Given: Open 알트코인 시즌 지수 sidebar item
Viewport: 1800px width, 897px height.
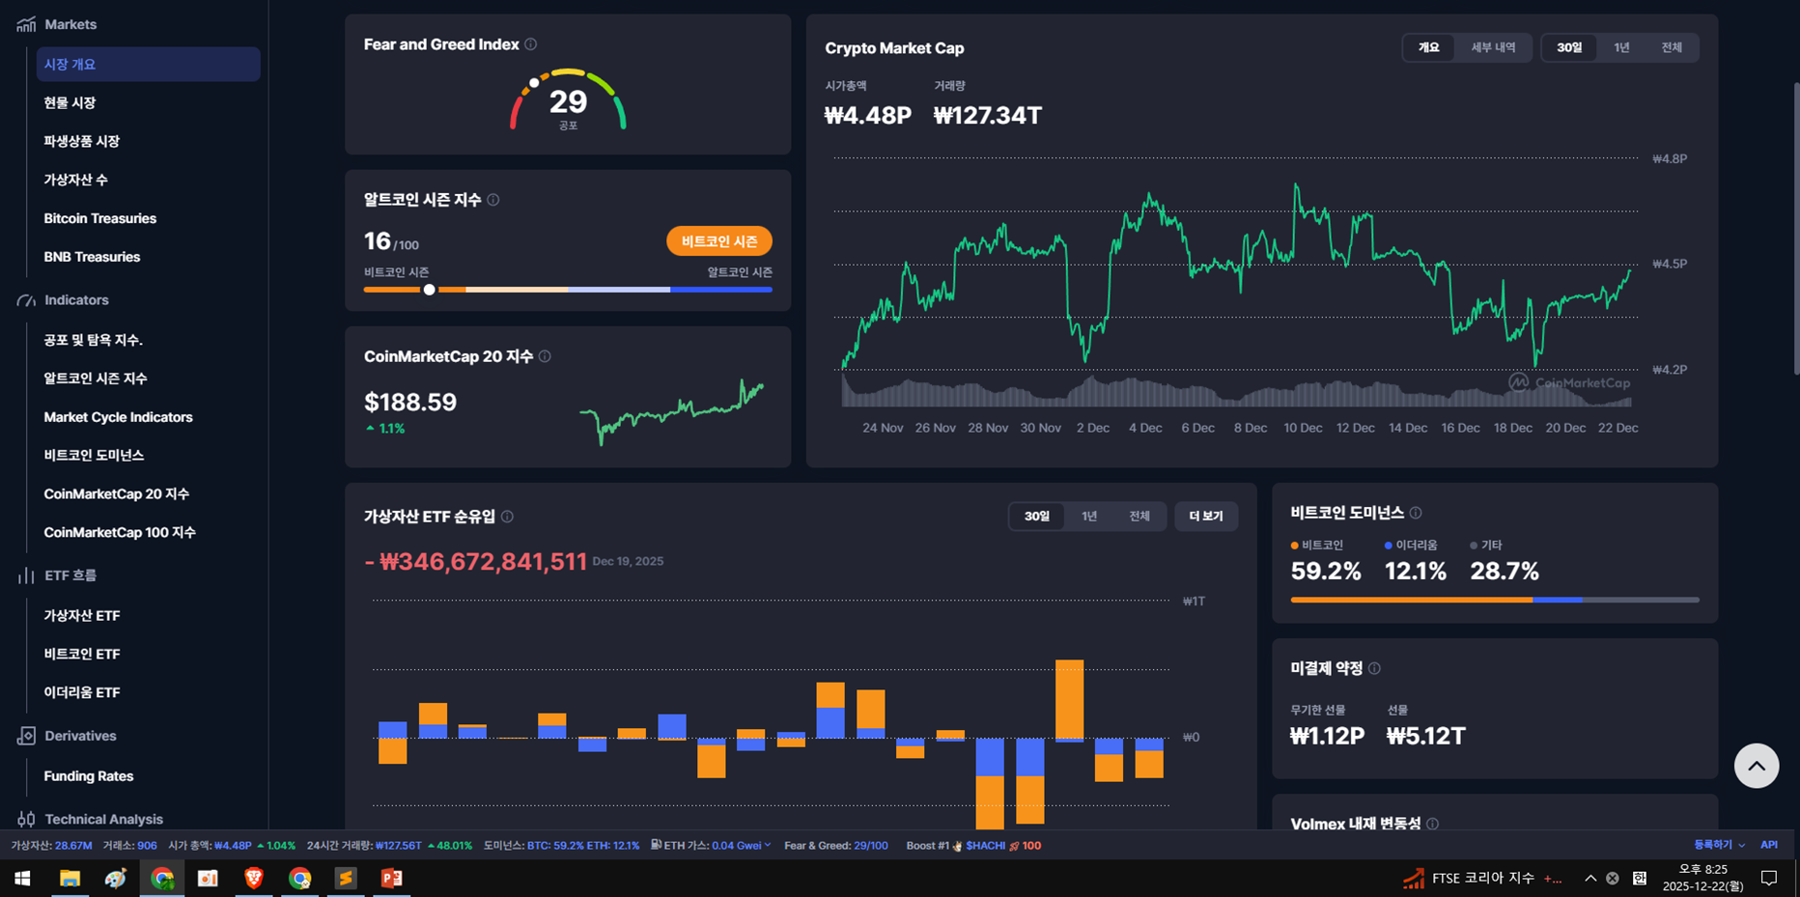Looking at the screenshot, I should click(96, 378).
